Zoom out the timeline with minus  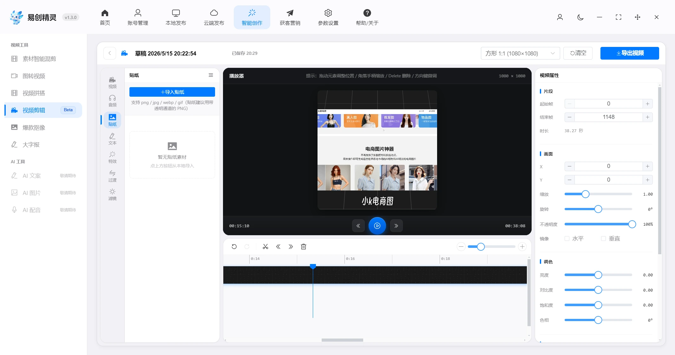tap(461, 247)
